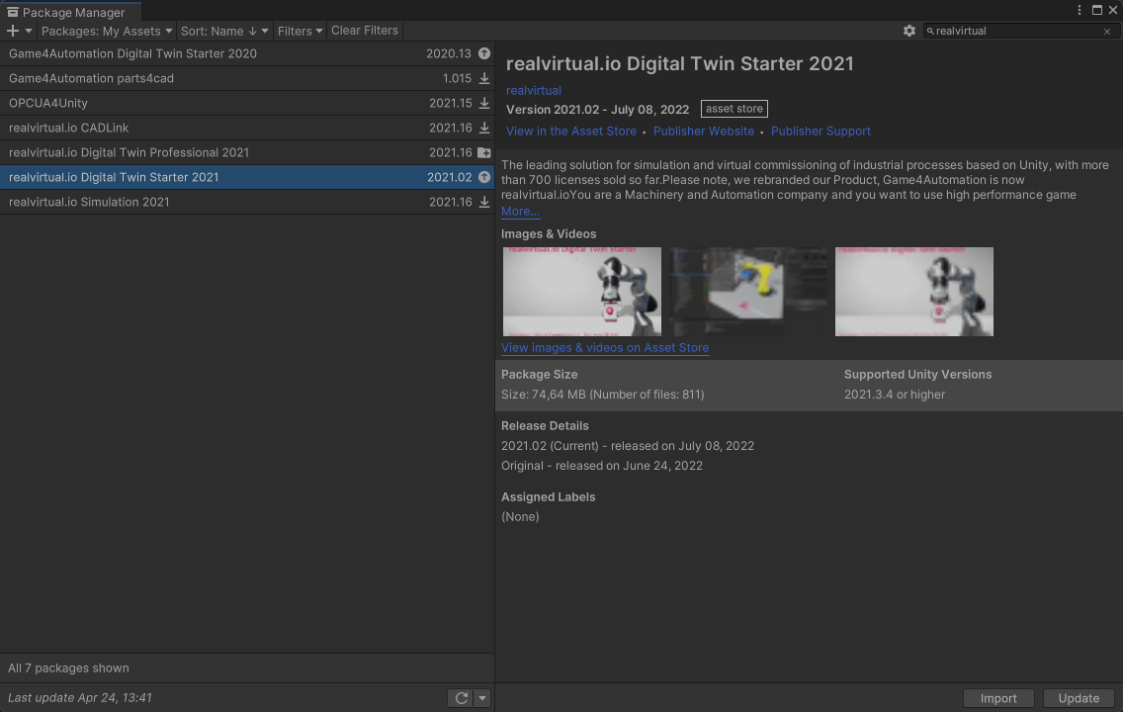Select realvirtual.io CADLink package
This screenshot has width=1123, height=712.
coord(247,128)
